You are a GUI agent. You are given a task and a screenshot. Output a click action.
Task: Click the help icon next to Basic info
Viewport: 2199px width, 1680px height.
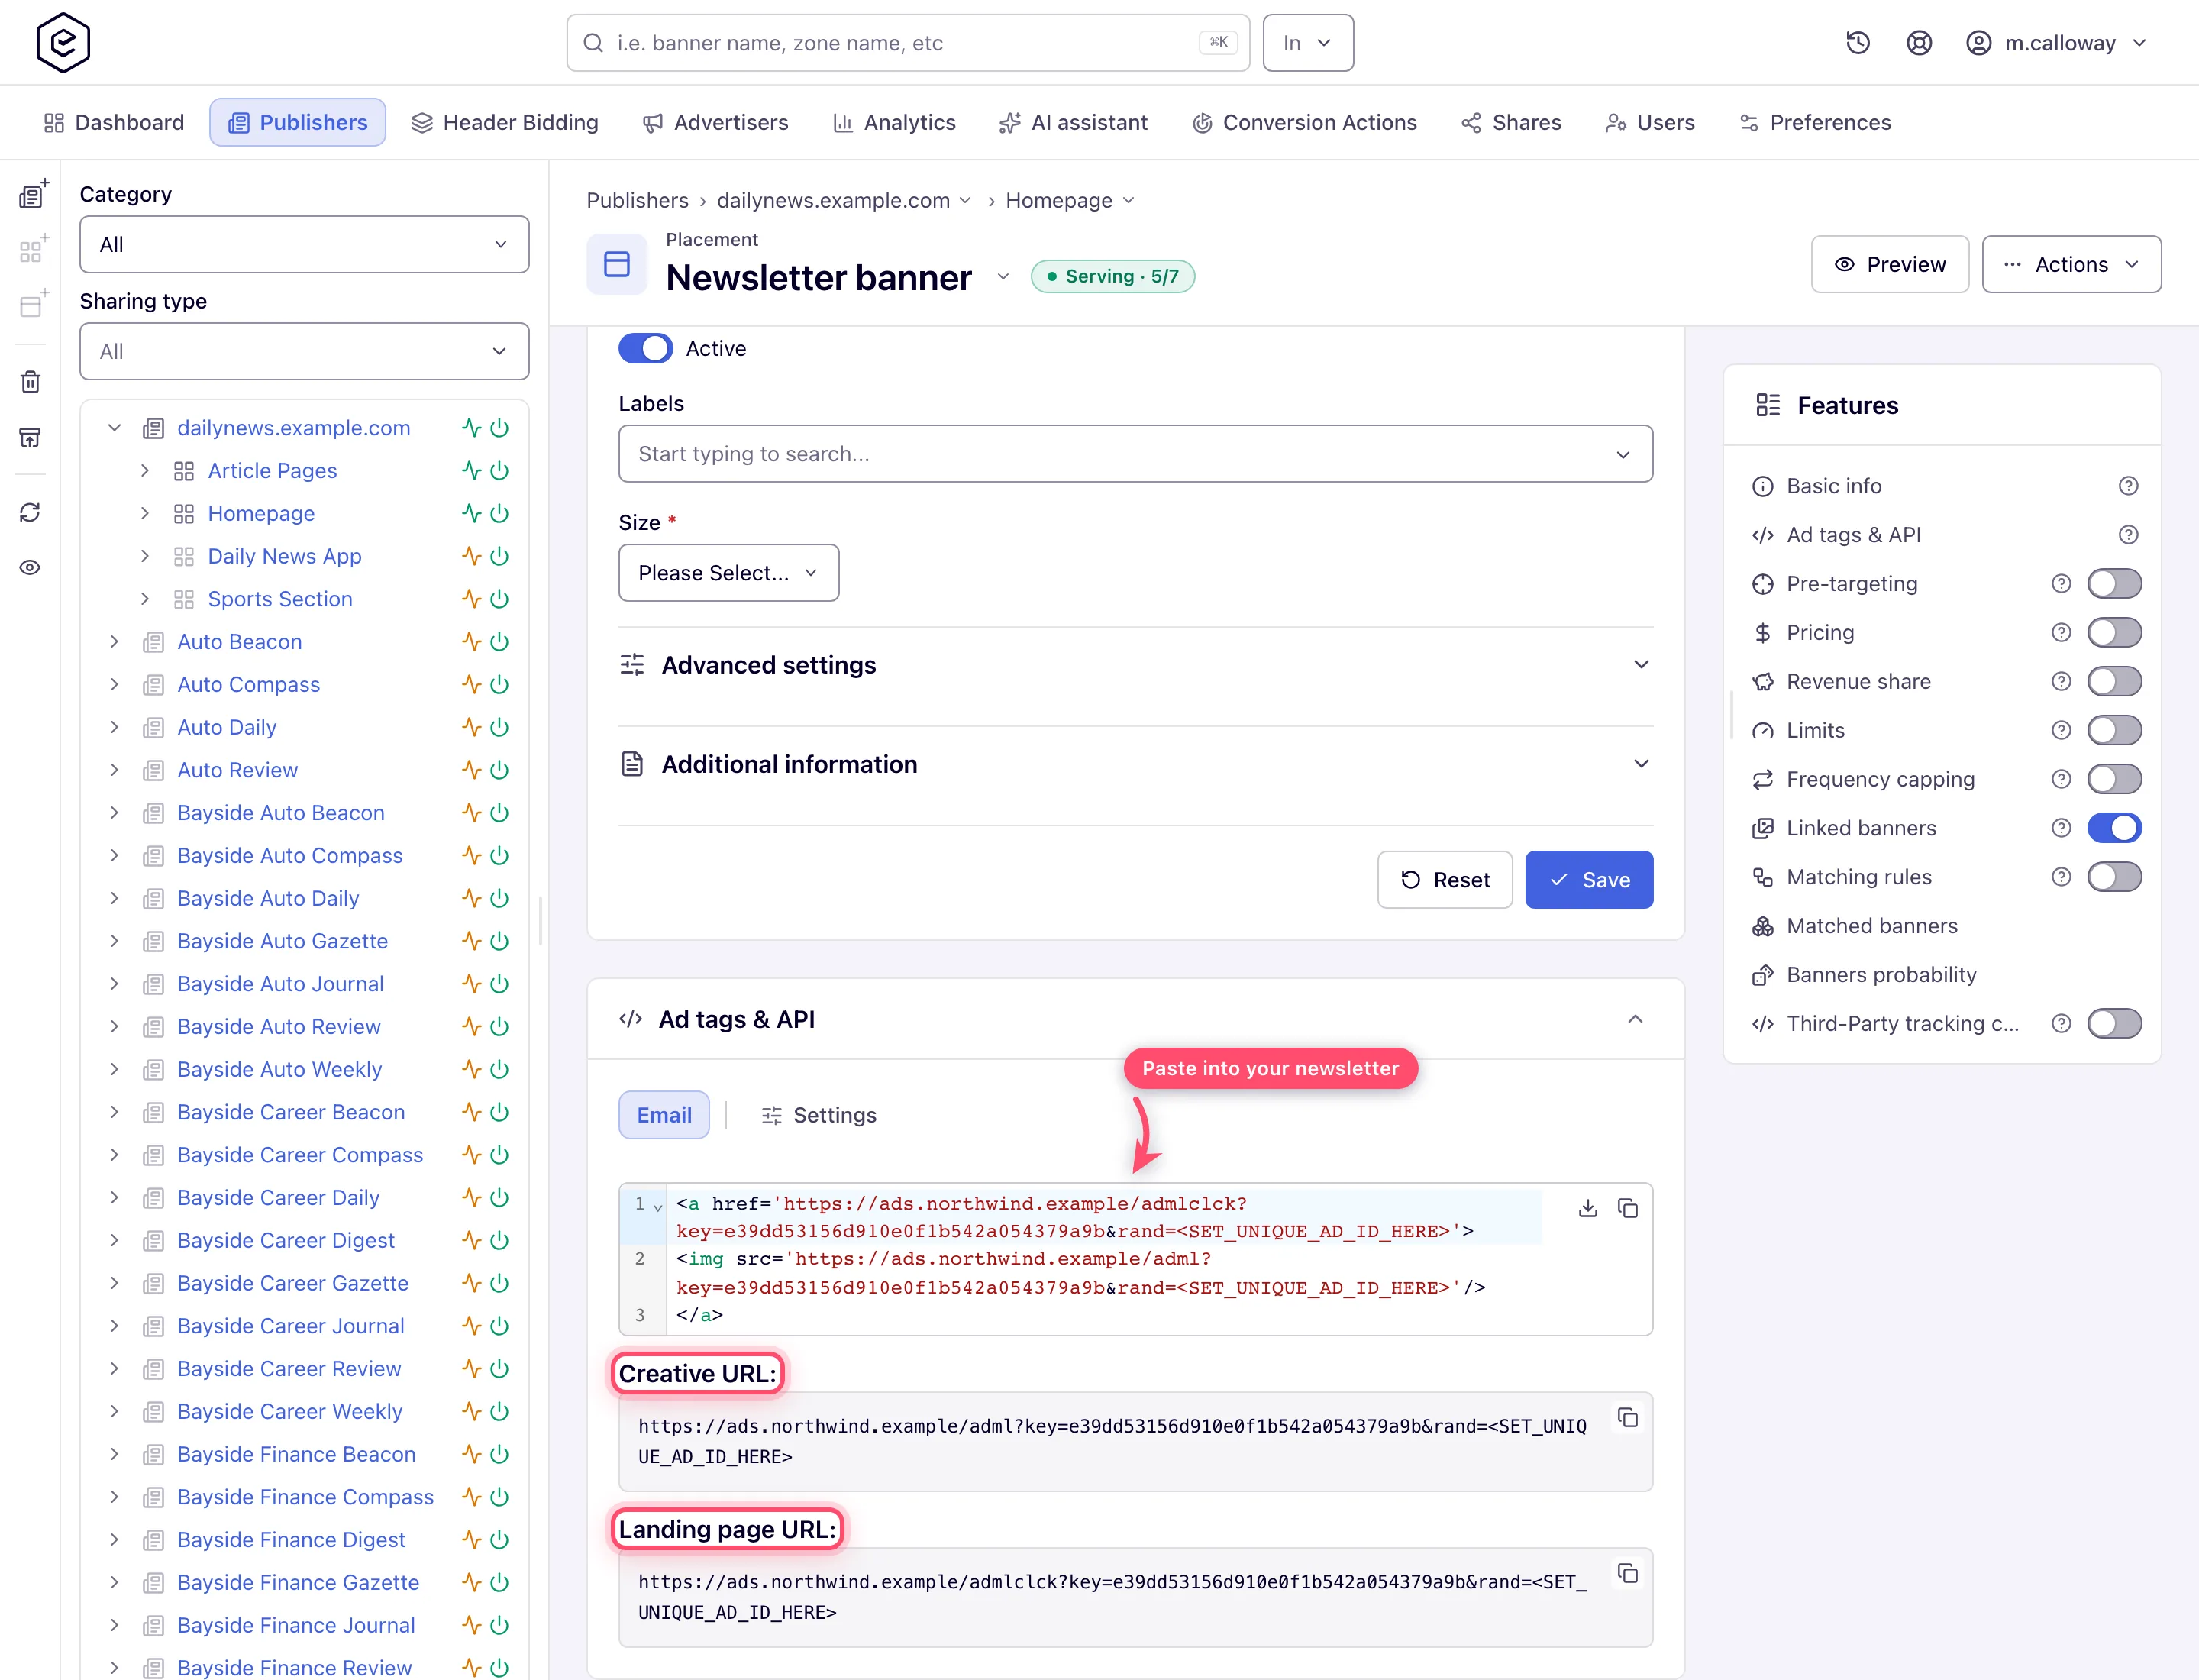click(2128, 486)
